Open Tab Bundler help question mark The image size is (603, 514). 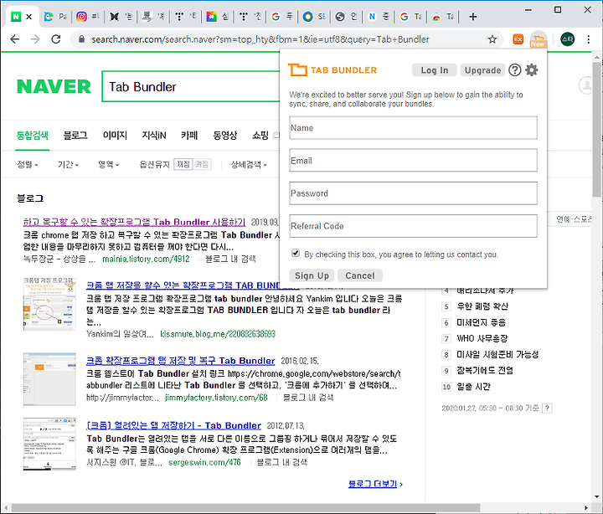point(514,70)
